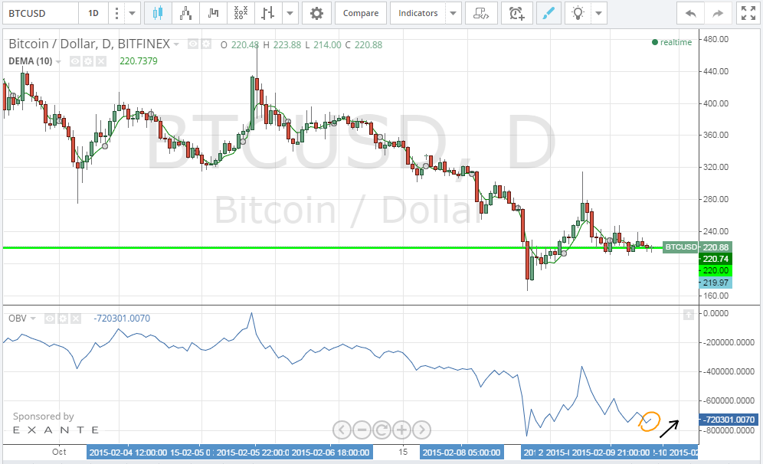Remove the OBV indicator with its X button
Screen dimensions: 763x464
coord(75,319)
